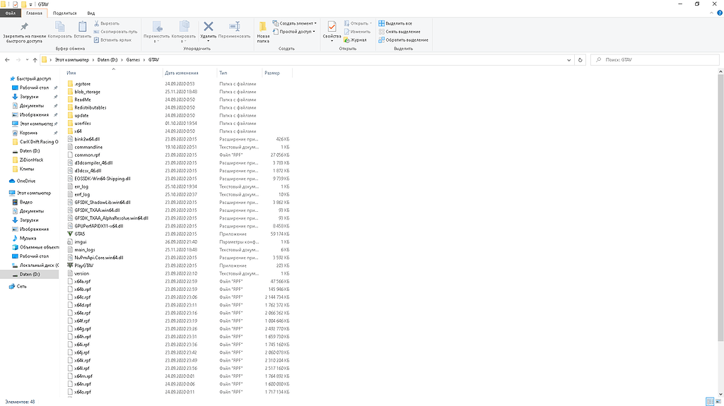The width and height of the screenshot is (724, 406).
Task: Collapse the ribbon with chevron
Action: coord(711,13)
